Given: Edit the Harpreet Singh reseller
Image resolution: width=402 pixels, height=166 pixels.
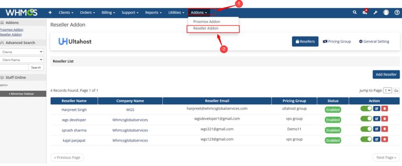Looking at the screenshot, I should [x=376, y=108].
